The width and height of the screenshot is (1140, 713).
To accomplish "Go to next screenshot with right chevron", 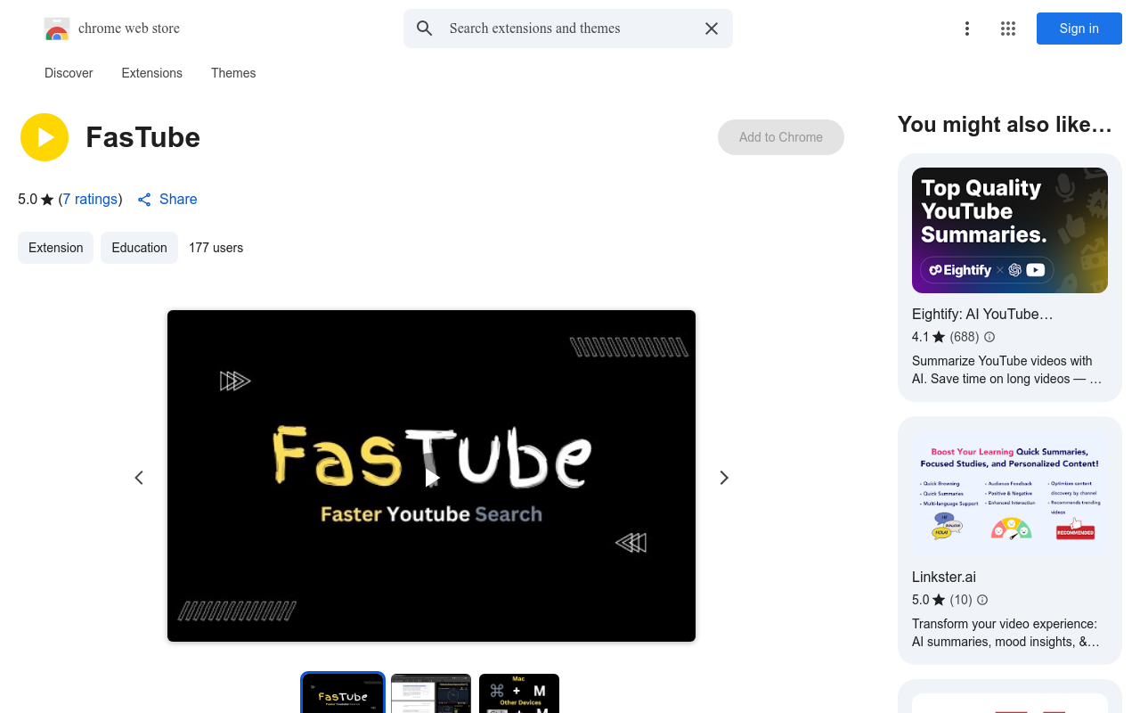I will tap(724, 478).
